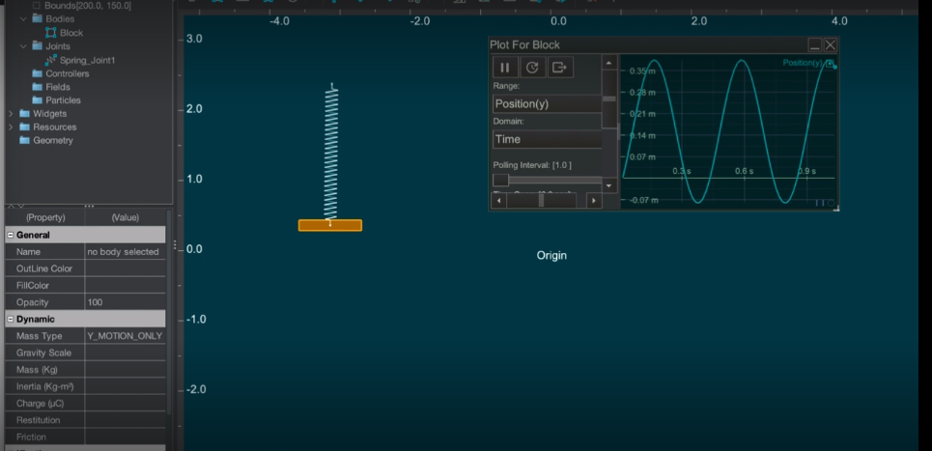The height and width of the screenshot is (451, 932).
Task: Minimize the Plot For Block window
Action: (x=815, y=45)
